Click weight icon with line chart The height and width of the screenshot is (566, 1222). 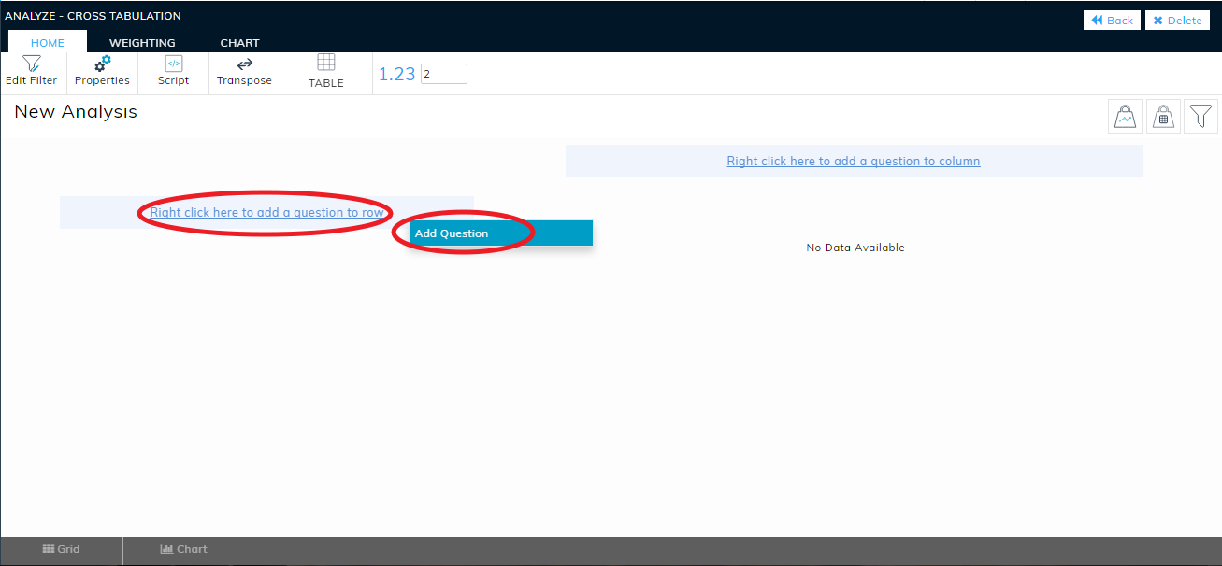(1125, 117)
